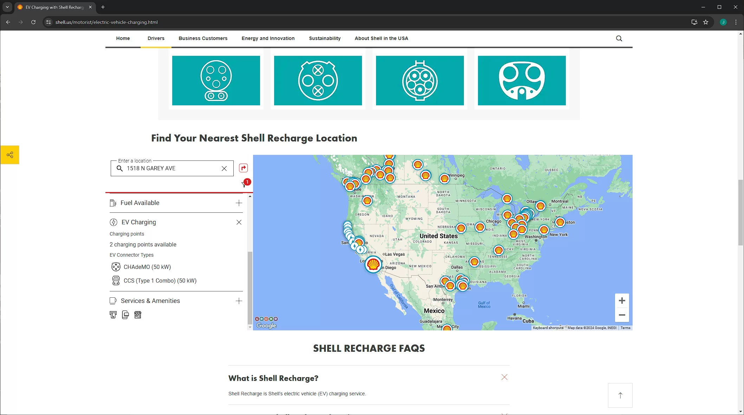744x415 pixels.
Task: Click the CHAdeMO connector icon
Action: tap(116, 267)
